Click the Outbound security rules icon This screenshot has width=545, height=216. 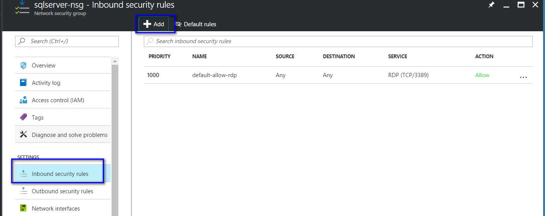[x=23, y=191]
